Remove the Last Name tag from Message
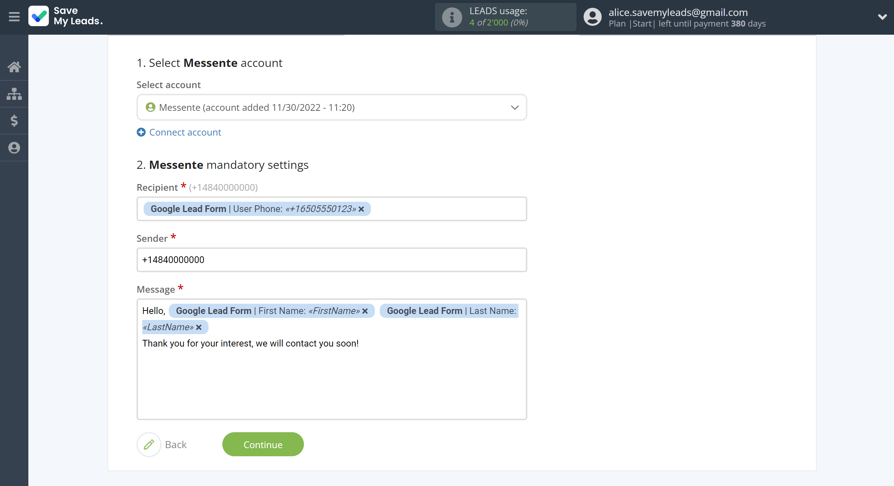Screen dimensions: 894x486 [199, 327]
